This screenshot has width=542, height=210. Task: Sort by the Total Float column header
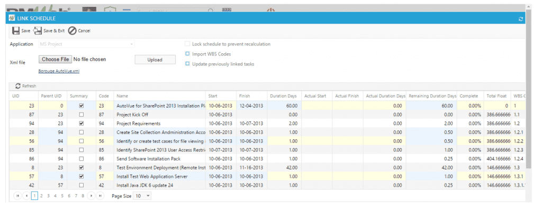pyautogui.click(x=497, y=96)
